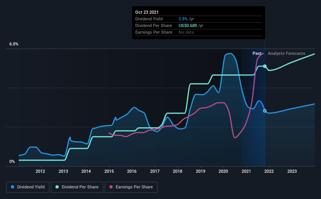Image resolution: width=321 pixels, height=199 pixels.
Task: Click the pink Earnings Per Share legend dot
Action: pyautogui.click(x=111, y=187)
